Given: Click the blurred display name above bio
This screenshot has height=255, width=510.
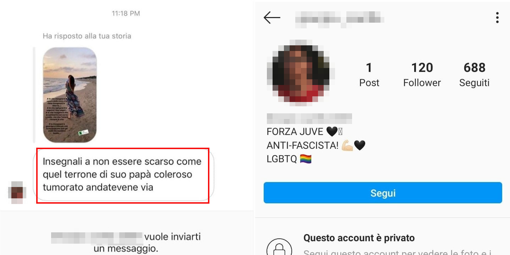Looking at the screenshot, I should point(309,118).
